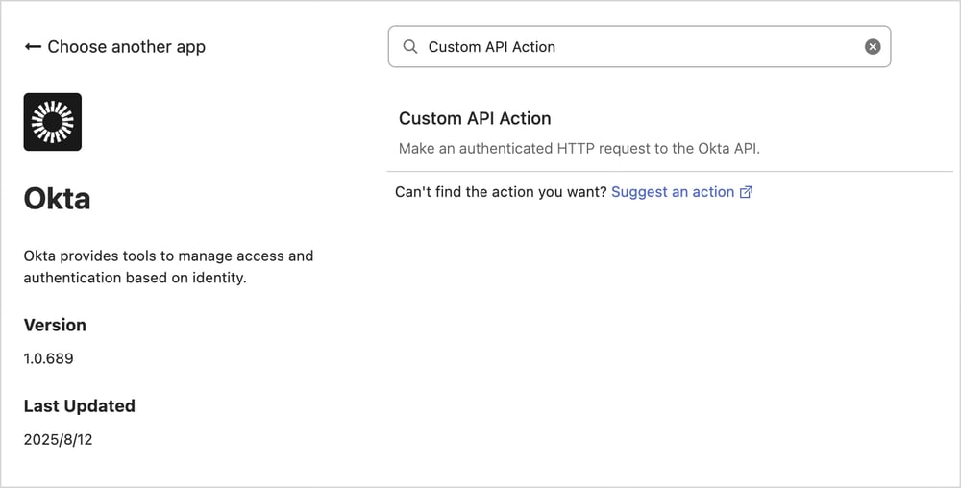
Task: Click the Okta description paragraph text
Action: 168,266
